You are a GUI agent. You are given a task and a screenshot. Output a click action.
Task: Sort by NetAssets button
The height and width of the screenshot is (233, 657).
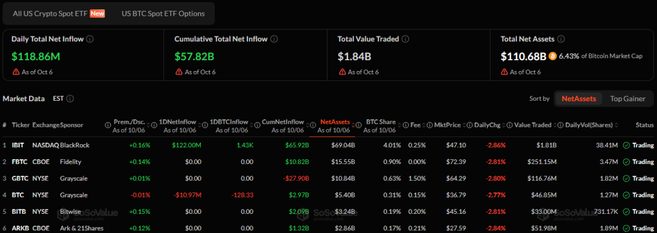pos(579,98)
